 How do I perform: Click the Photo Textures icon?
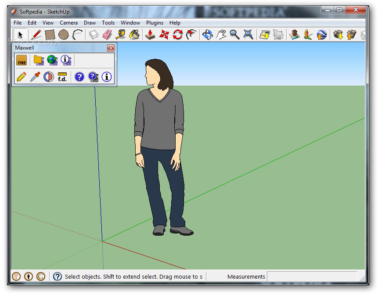point(308,35)
